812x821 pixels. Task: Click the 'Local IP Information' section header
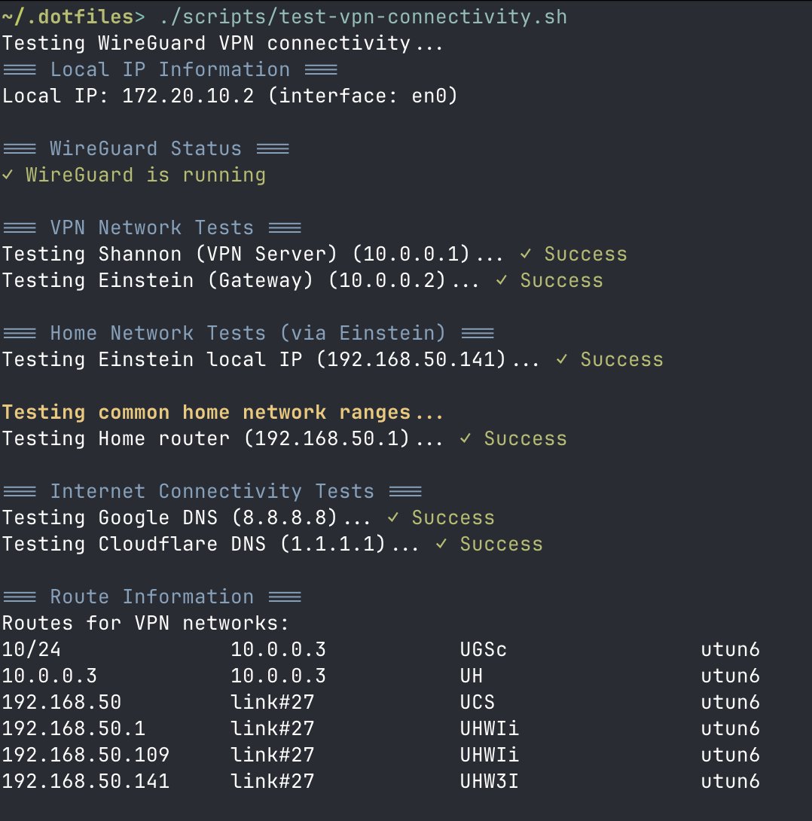pos(170,69)
